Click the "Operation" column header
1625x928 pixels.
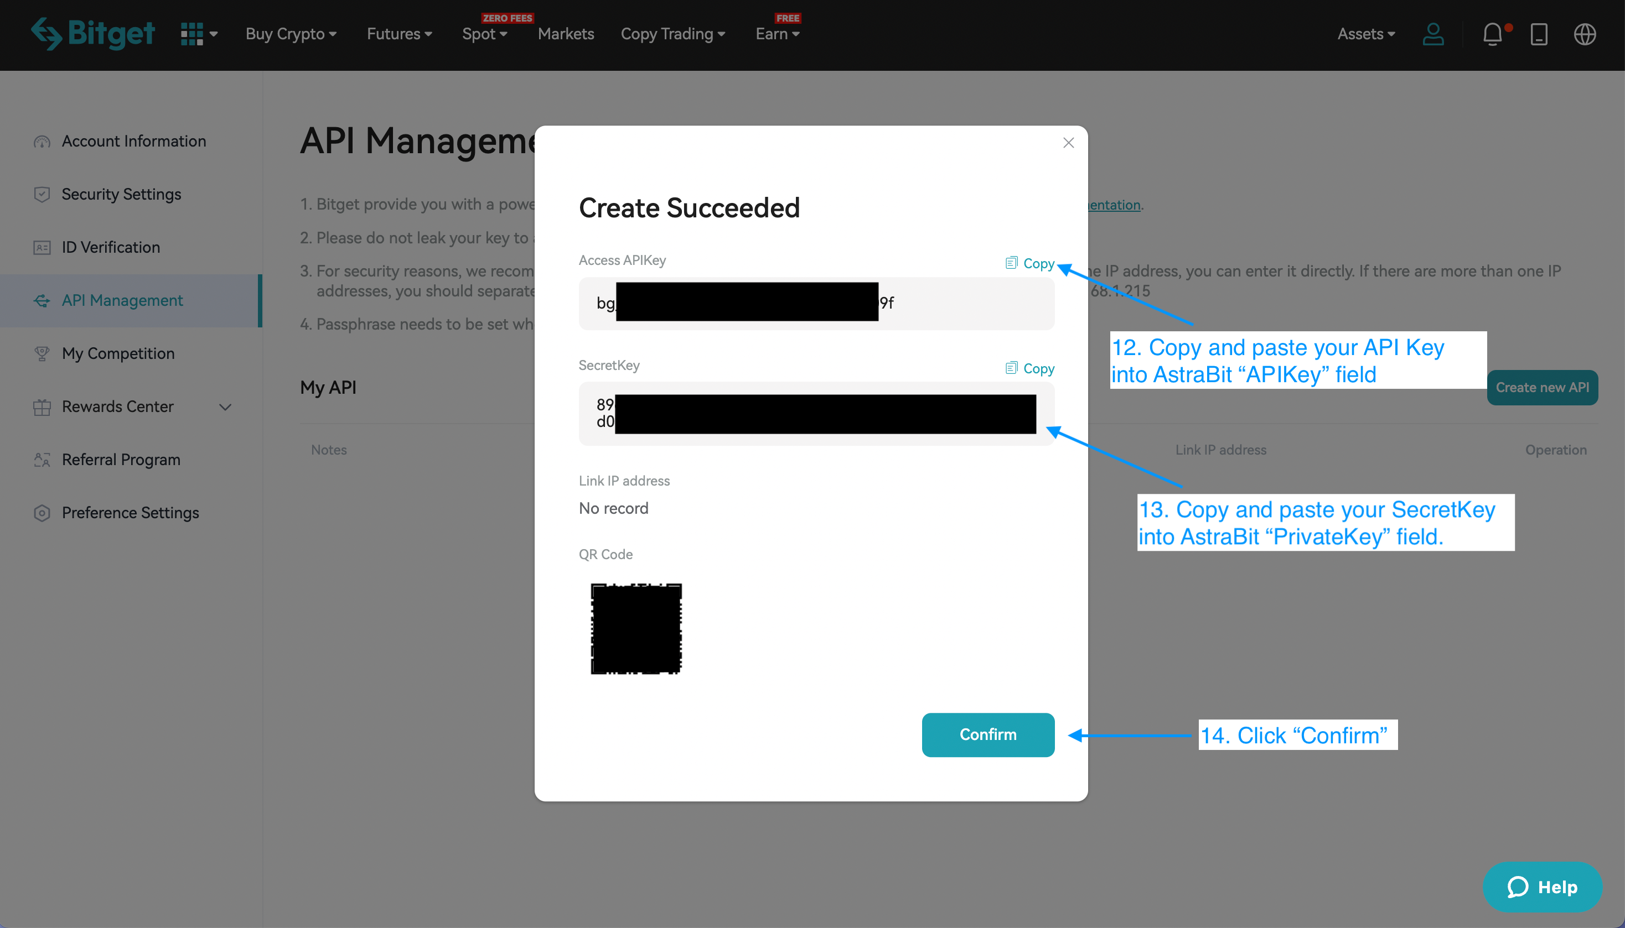(x=1555, y=449)
